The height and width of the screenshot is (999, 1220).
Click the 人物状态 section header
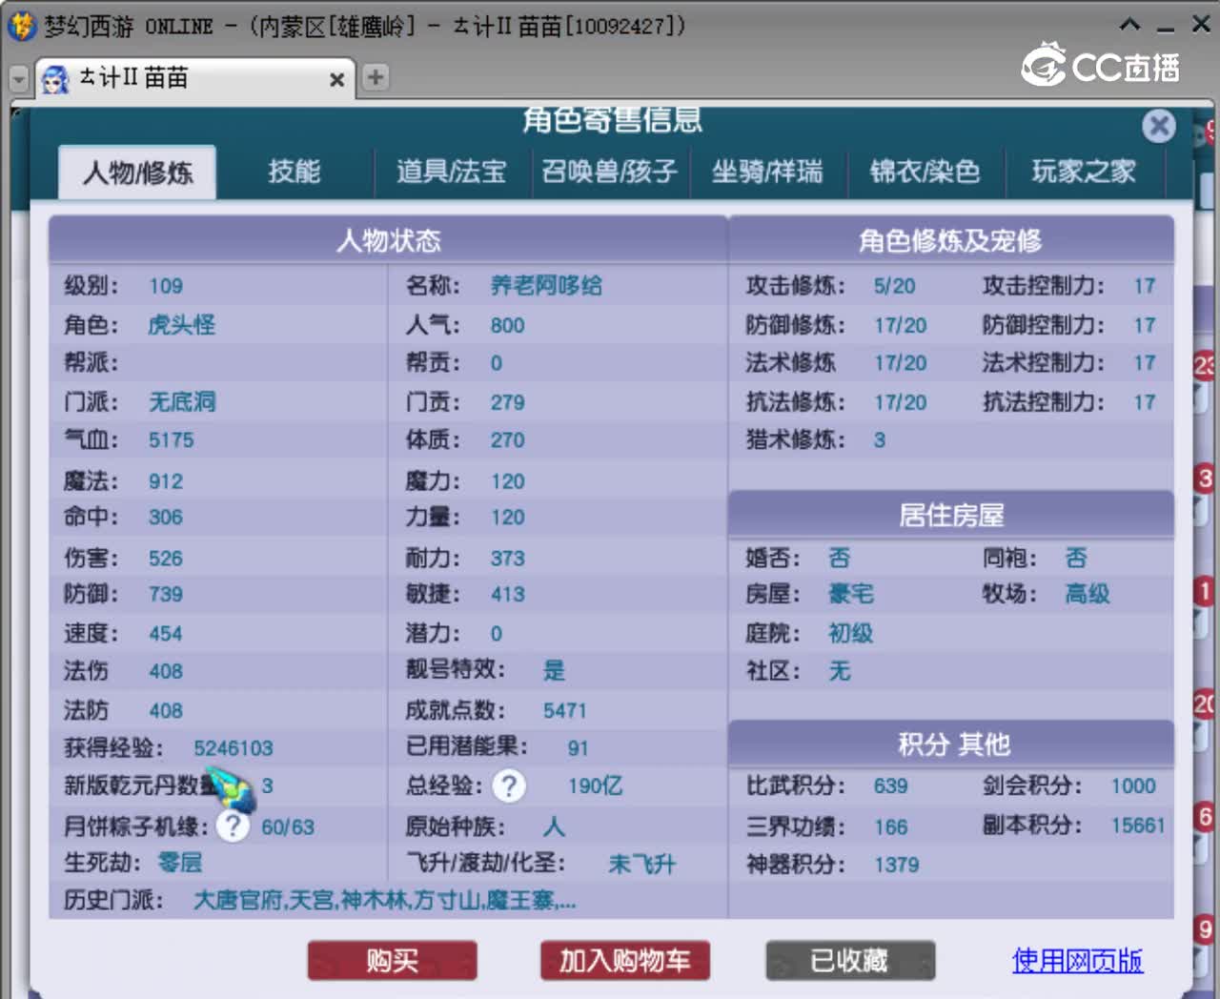pyautogui.click(x=388, y=240)
